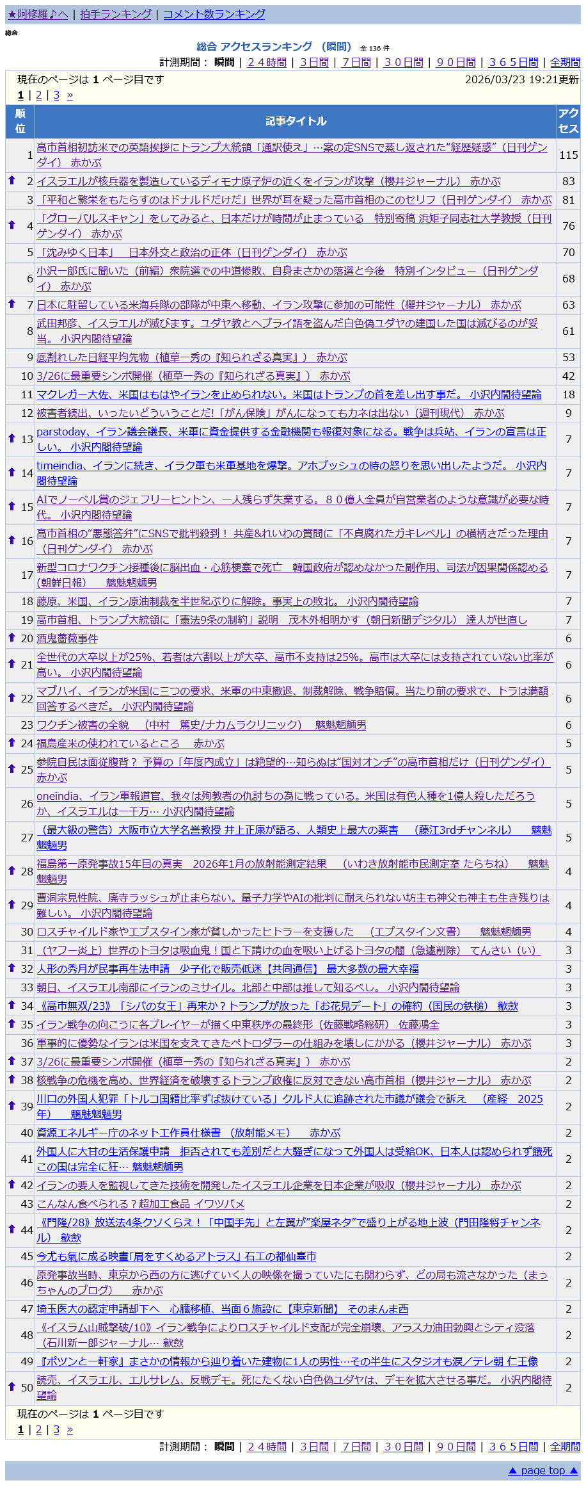Image resolution: width=586 pixels, height=1501 pixels.
Task: Click the up arrow icon beside rank 4
Action: tap(12, 225)
